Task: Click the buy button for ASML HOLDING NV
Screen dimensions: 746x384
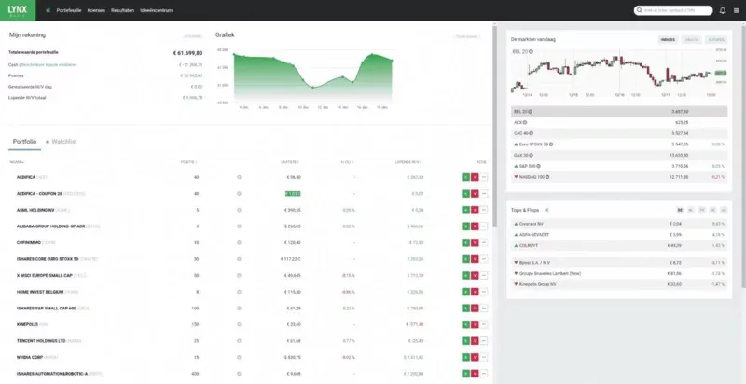Action: point(465,210)
